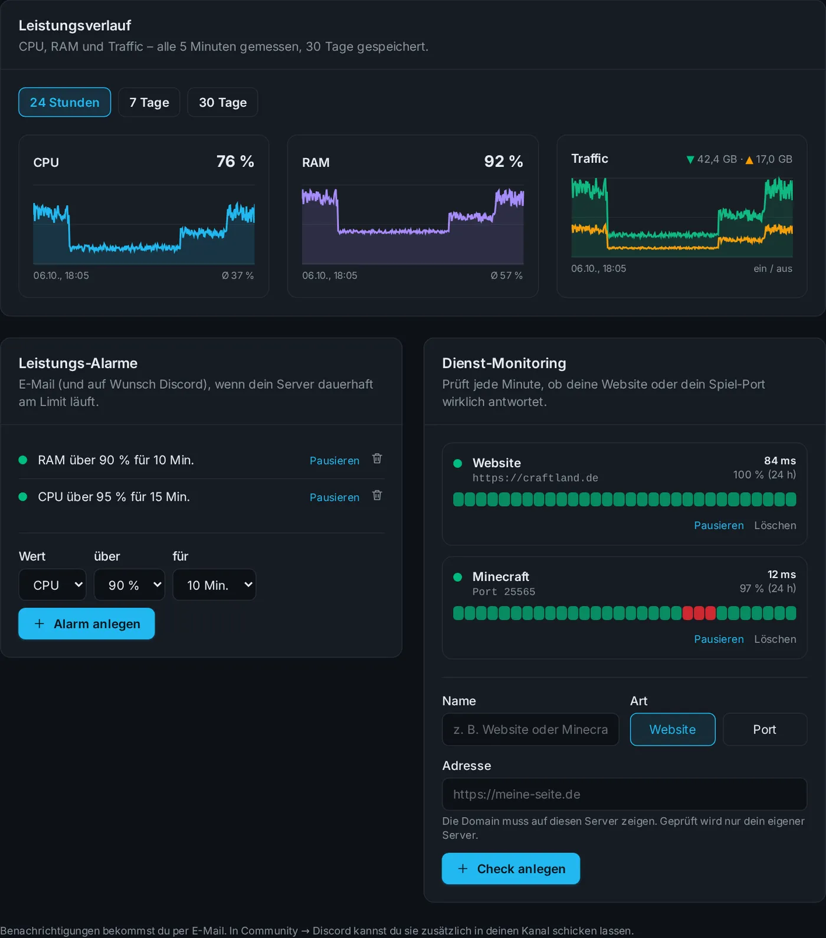Switch to 30 Tage range
Screen dimensions: 826x938
click(x=223, y=102)
